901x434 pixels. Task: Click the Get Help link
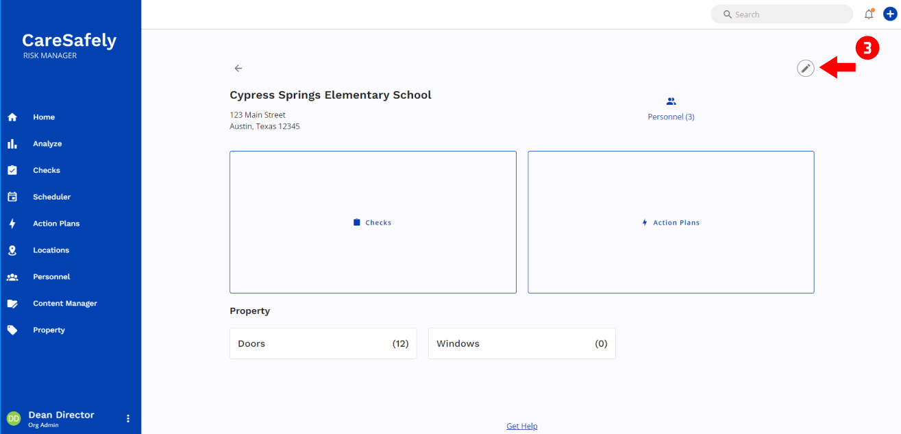point(522,426)
